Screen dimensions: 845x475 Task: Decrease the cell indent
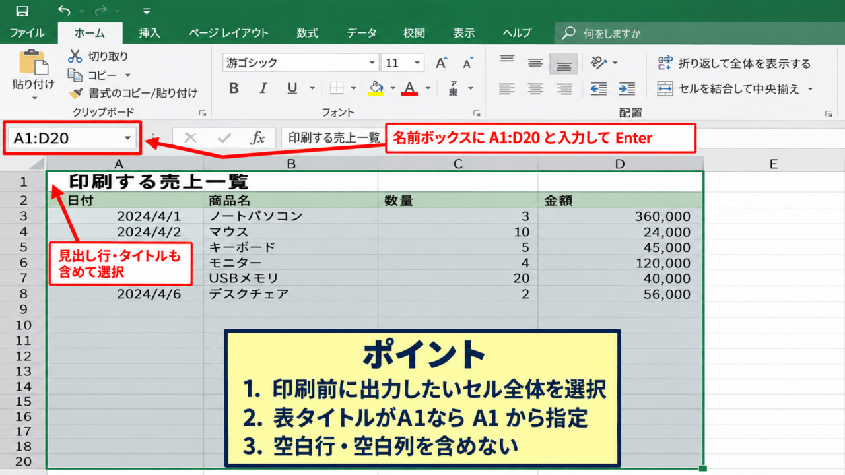point(599,88)
